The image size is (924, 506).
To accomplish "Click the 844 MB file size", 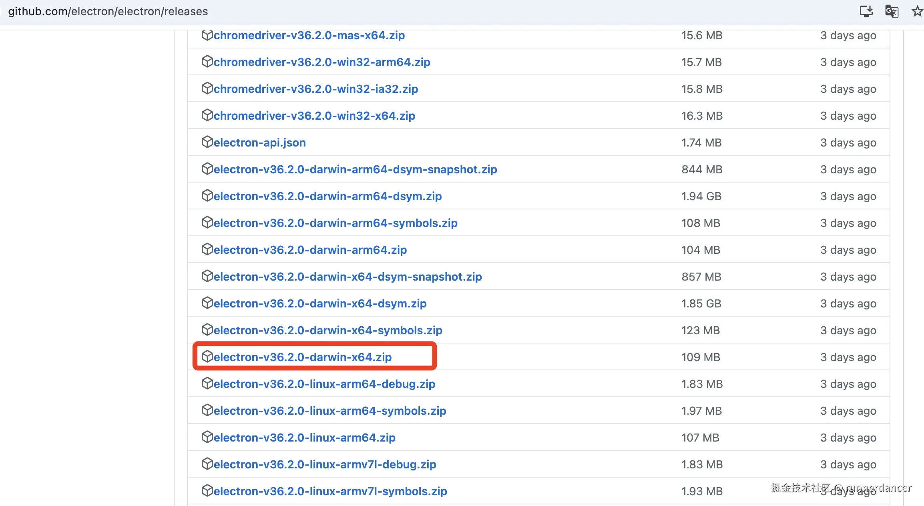I will pyautogui.click(x=702, y=169).
